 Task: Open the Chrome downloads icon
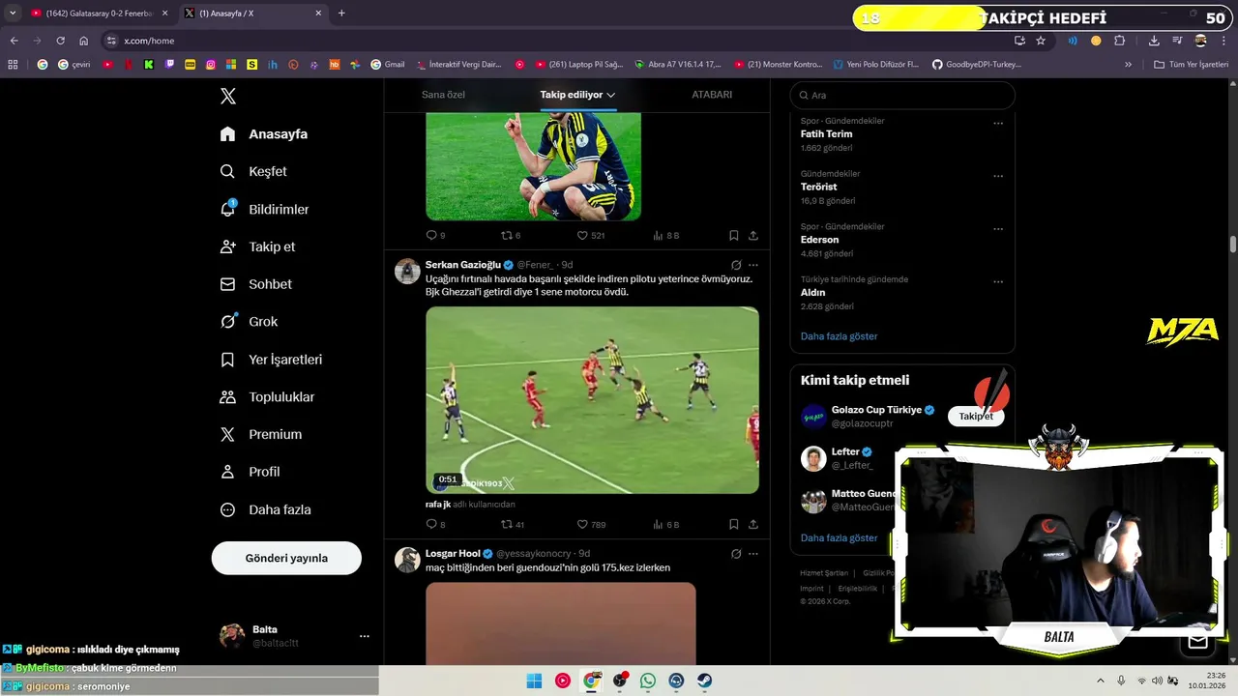pyautogui.click(x=1154, y=41)
